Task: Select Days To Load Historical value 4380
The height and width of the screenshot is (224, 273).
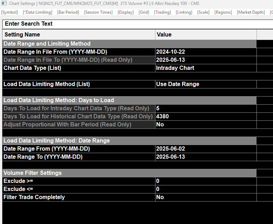Action: [206, 116]
